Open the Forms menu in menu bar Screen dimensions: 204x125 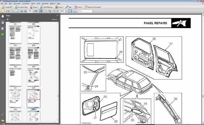tap(33, 4)
